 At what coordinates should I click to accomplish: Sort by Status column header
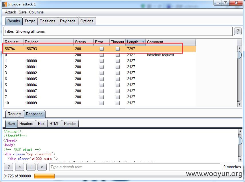click(83, 42)
